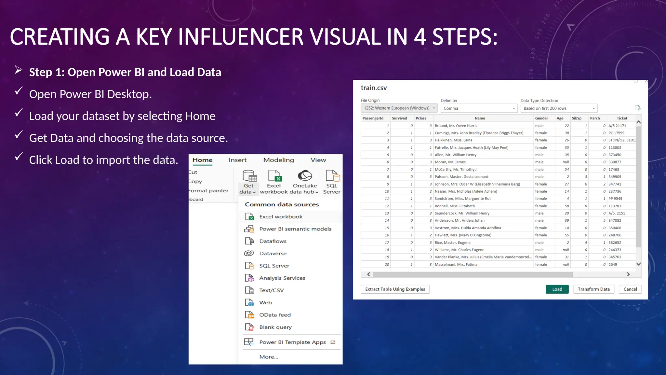Click the Cancel button
Image resolution: width=666 pixels, height=375 pixels.
click(630, 289)
